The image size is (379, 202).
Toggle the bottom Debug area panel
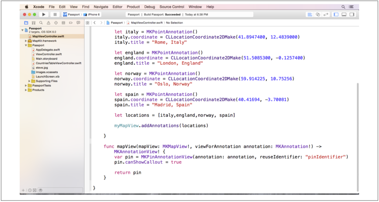(344, 14)
